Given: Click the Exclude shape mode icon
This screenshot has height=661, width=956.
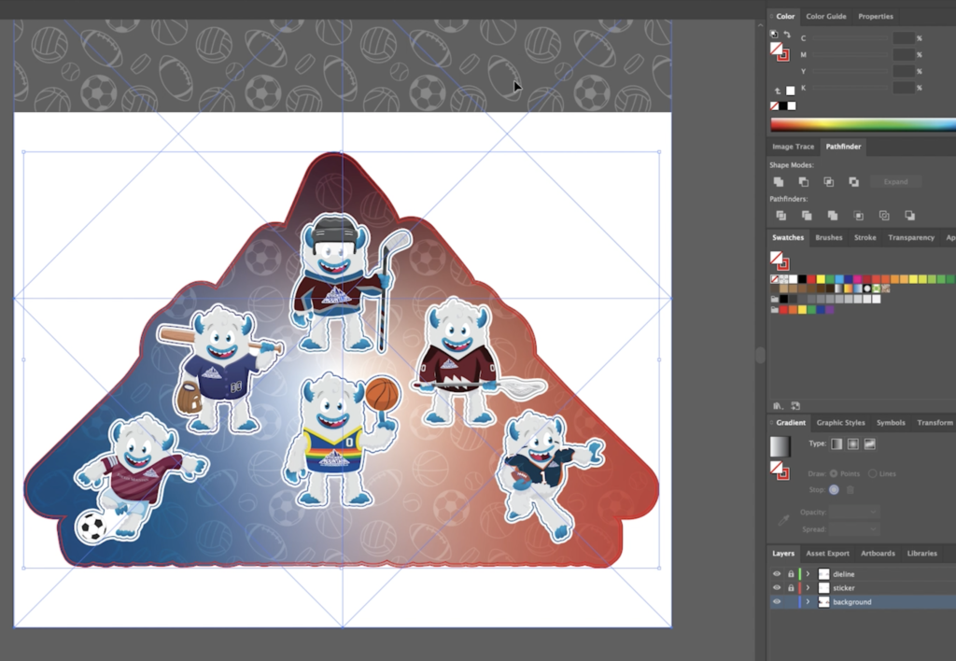Looking at the screenshot, I should coord(854,182).
